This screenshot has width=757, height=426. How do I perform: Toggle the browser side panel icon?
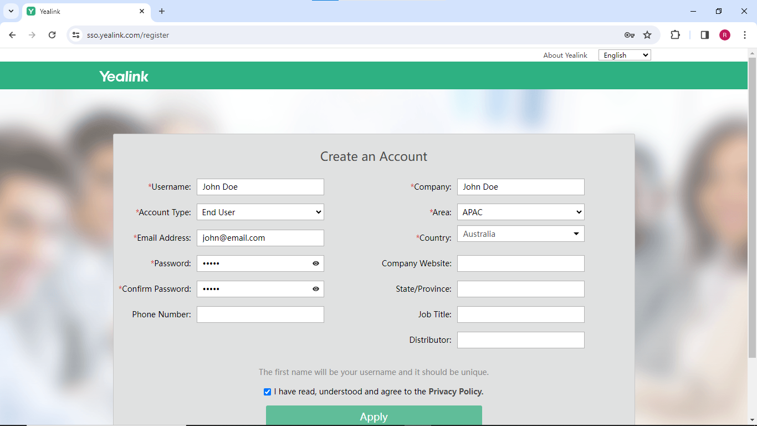tap(705, 35)
